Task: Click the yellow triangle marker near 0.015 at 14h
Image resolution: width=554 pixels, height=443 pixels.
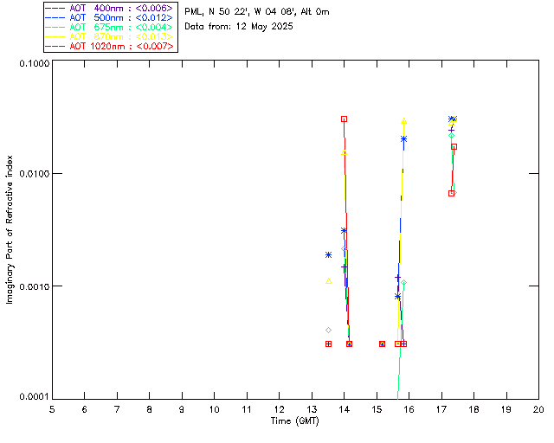Action: coord(345,153)
